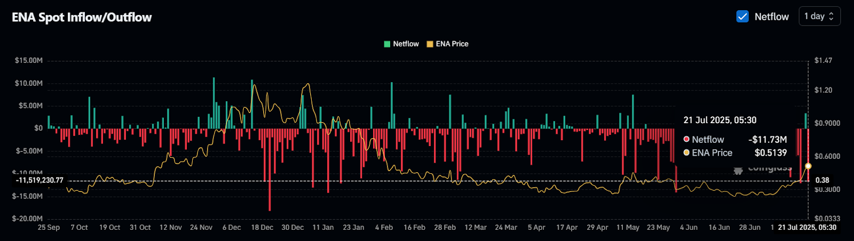
Task: Click the 23 May date label
Action: click(x=658, y=227)
